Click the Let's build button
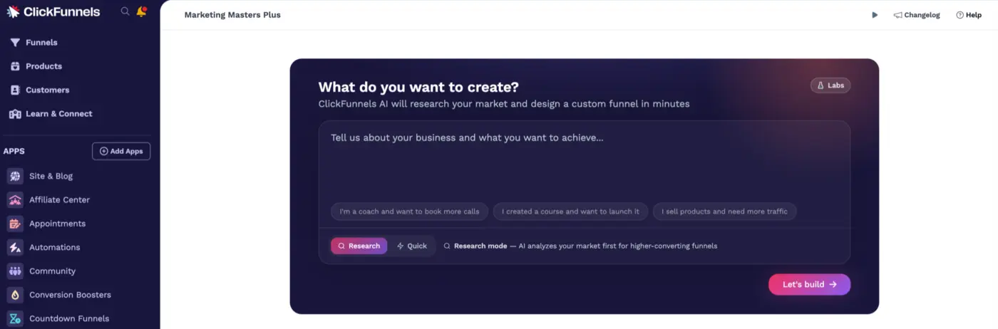Image resolution: width=998 pixels, height=329 pixels. tap(809, 284)
